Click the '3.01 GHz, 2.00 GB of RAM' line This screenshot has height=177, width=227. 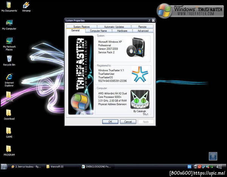tap(112, 100)
